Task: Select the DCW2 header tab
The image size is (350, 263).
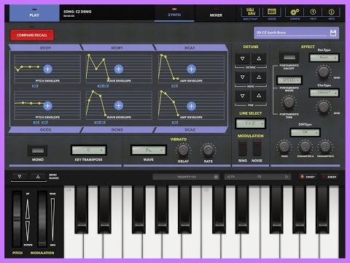Action: click(x=117, y=130)
